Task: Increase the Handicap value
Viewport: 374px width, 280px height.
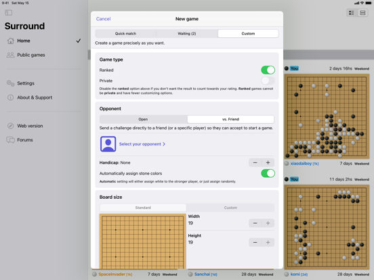Action: pyautogui.click(x=268, y=162)
